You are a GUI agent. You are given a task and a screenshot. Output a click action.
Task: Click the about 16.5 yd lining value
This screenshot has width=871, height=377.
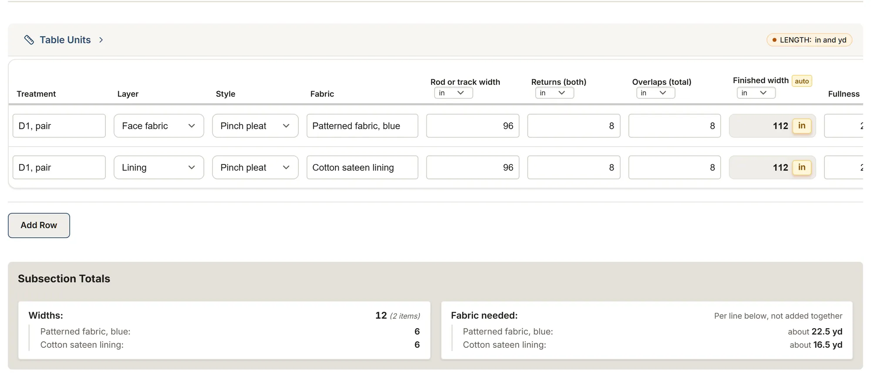point(816,345)
